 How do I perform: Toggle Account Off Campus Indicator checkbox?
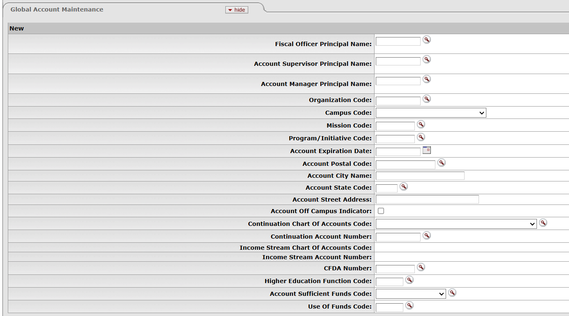click(x=381, y=211)
